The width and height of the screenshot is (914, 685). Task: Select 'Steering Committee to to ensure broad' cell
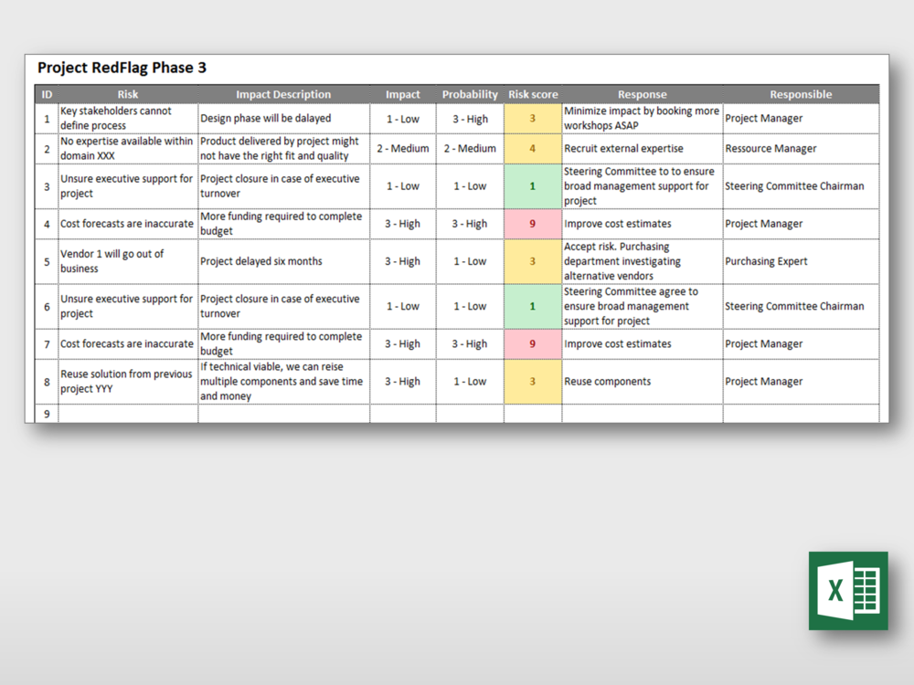[x=643, y=186]
